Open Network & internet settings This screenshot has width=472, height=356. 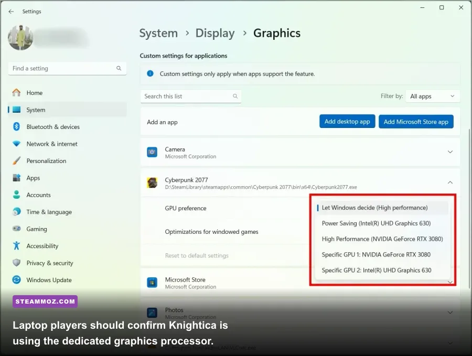(x=67, y=144)
